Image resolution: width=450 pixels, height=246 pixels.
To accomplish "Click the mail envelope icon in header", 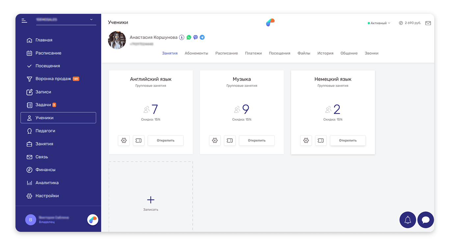I will coord(428,23).
